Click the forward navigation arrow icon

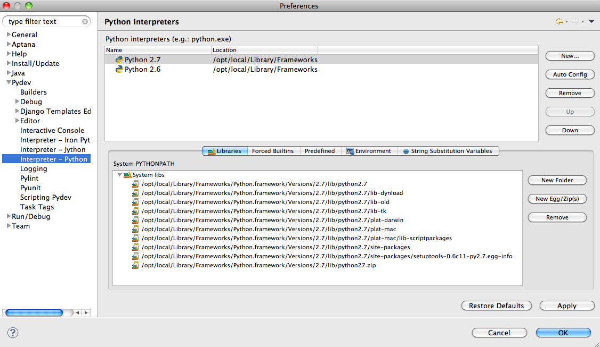pyautogui.click(x=575, y=21)
